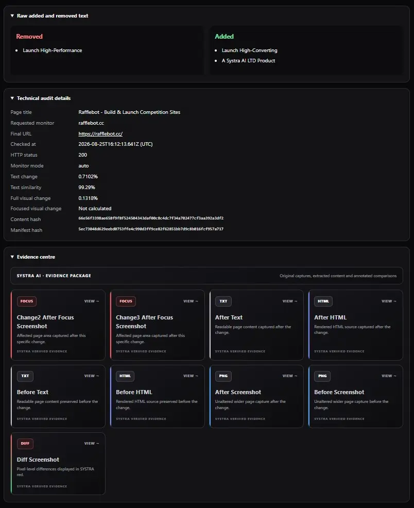Click the SYSTRA AI · EVIDENCE PACKAGE header
This screenshot has width=414, height=508.
[x=54, y=276]
